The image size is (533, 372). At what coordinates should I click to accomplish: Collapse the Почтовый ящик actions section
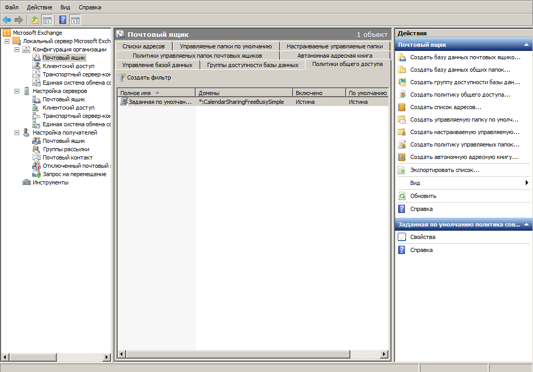(x=526, y=45)
